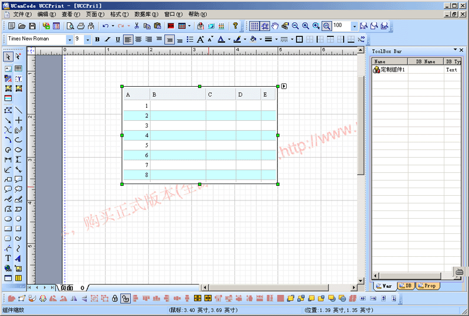The width and height of the screenshot is (469, 316).
Task: Expand the zoom percentage dropdown
Action: pyautogui.click(x=354, y=26)
